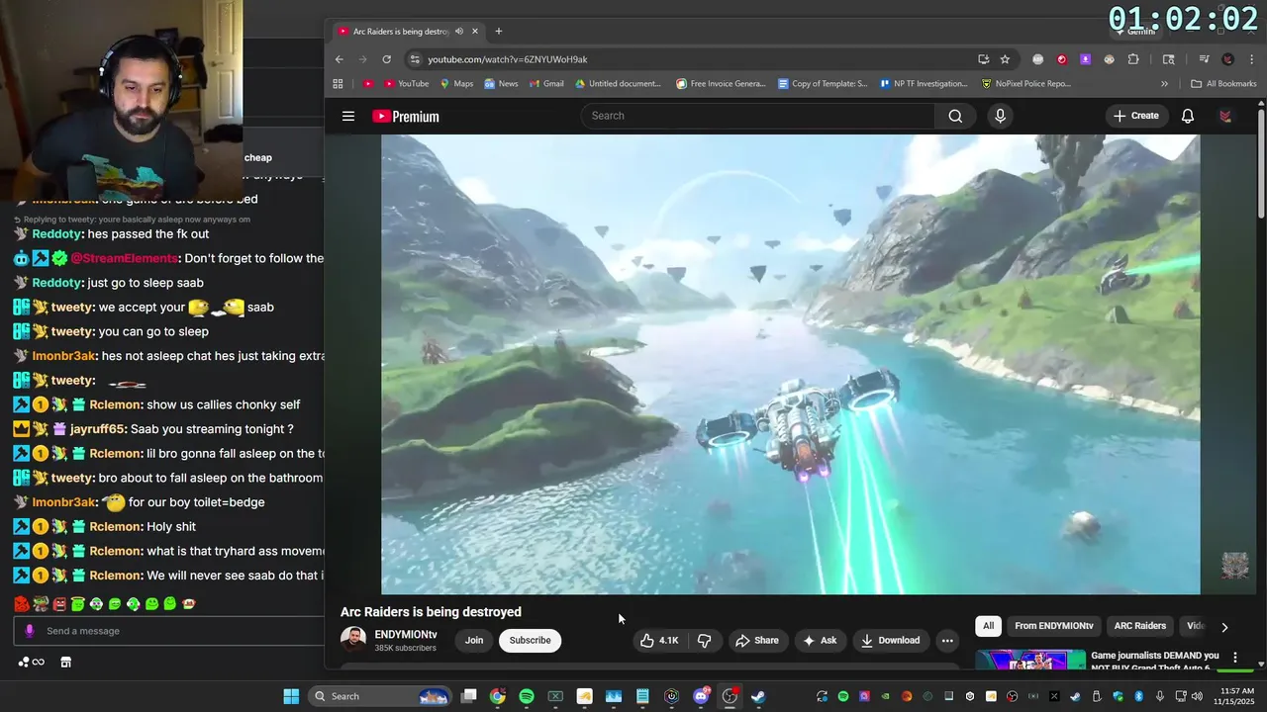The height and width of the screenshot is (712, 1267).
Task: Select the ARC Raiders filter chip
Action: click(x=1140, y=626)
